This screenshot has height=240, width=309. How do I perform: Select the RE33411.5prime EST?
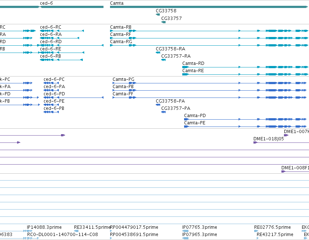(x=92, y=227)
